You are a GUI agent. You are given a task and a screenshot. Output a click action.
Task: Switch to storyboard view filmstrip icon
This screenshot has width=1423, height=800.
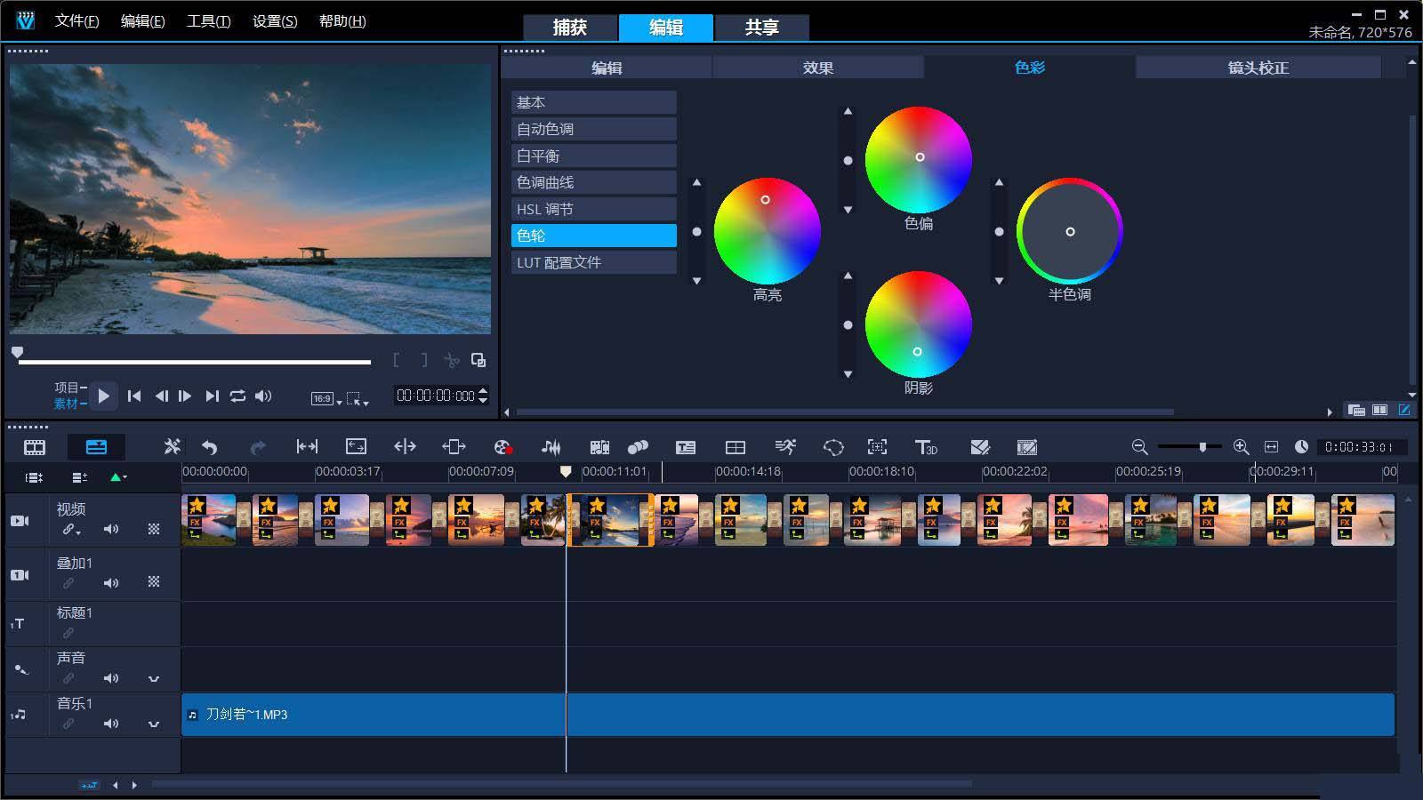click(35, 447)
